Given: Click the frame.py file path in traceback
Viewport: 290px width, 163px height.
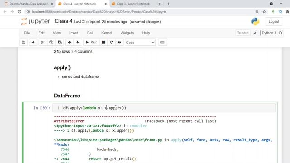Looking at the screenshot, I should pyautogui.click(x=108, y=140).
